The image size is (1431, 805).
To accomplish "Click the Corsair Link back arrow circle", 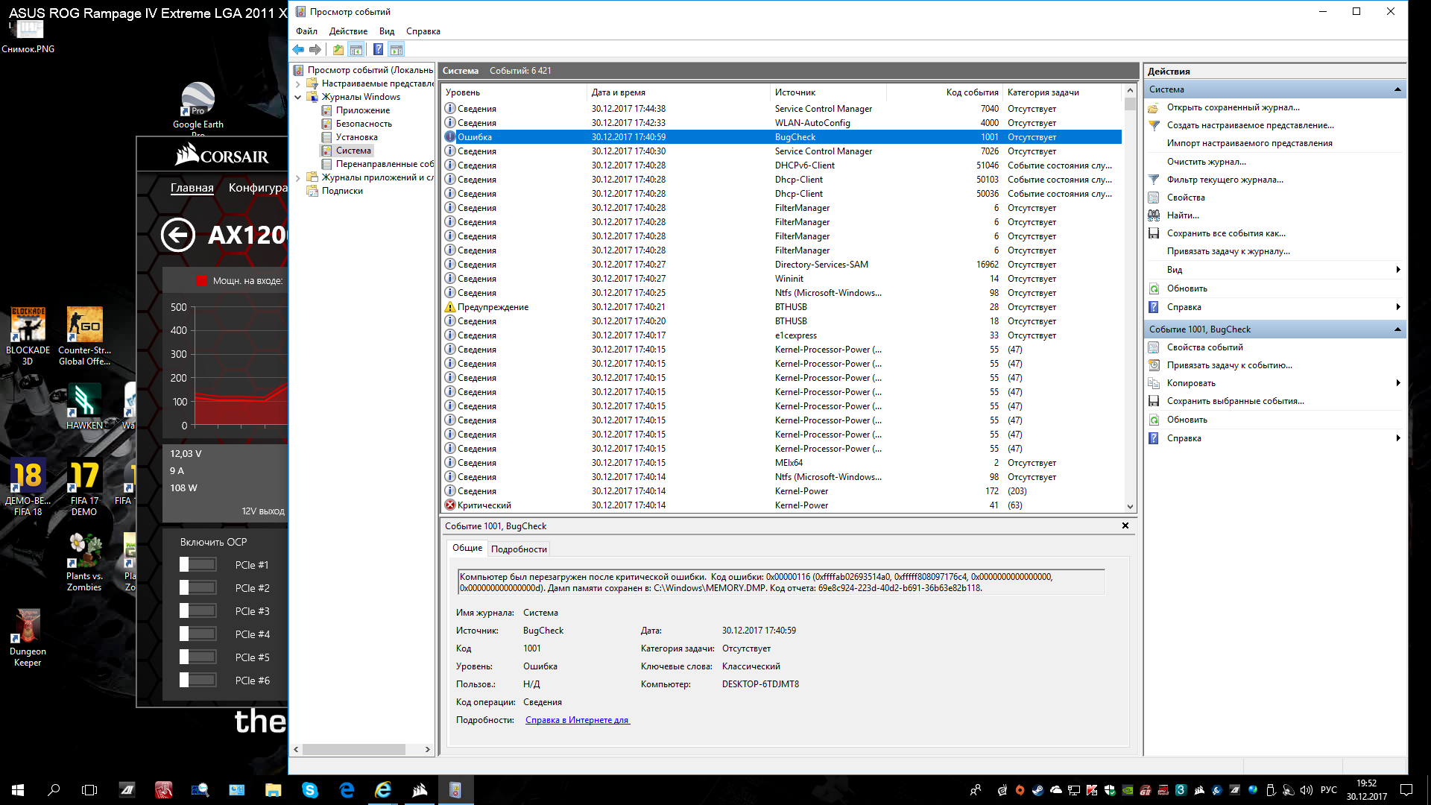I will coord(177,236).
